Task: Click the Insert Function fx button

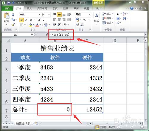Action: tap(47, 35)
